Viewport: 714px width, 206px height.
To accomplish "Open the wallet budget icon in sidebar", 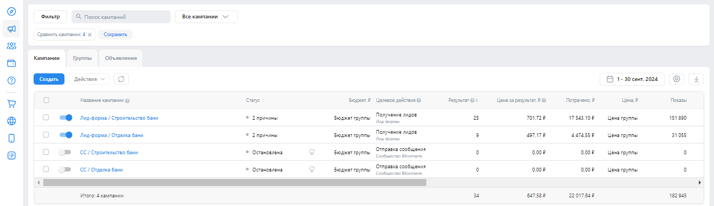I will click(11, 63).
